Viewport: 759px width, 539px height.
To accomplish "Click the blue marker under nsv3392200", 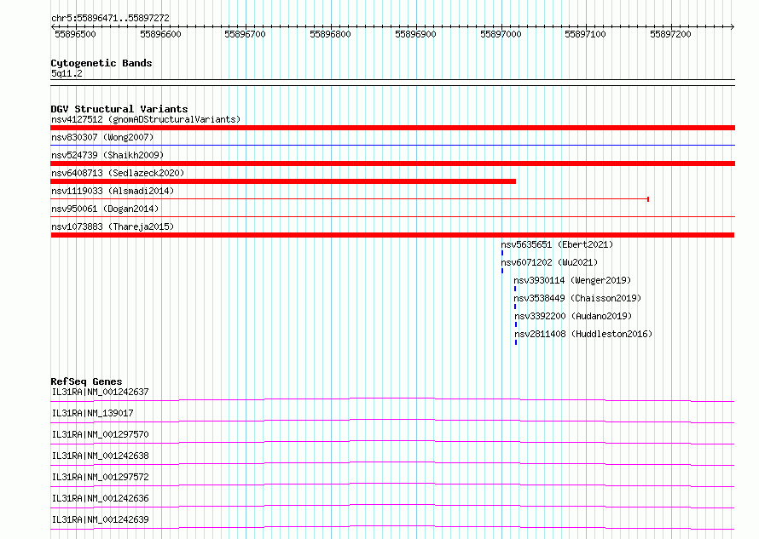I will coord(516,324).
